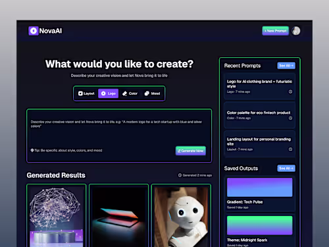Image resolution: width=329 pixels, height=247 pixels.
Task: Switch to the Color tab
Action: coord(130,94)
